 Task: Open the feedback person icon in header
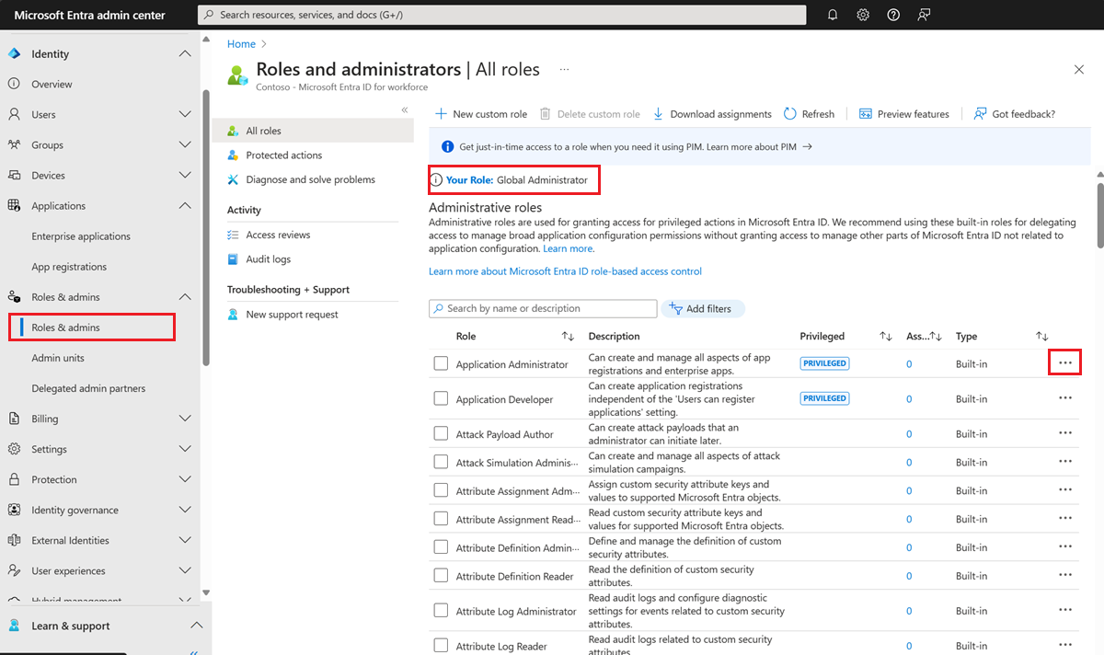pyautogui.click(x=924, y=15)
